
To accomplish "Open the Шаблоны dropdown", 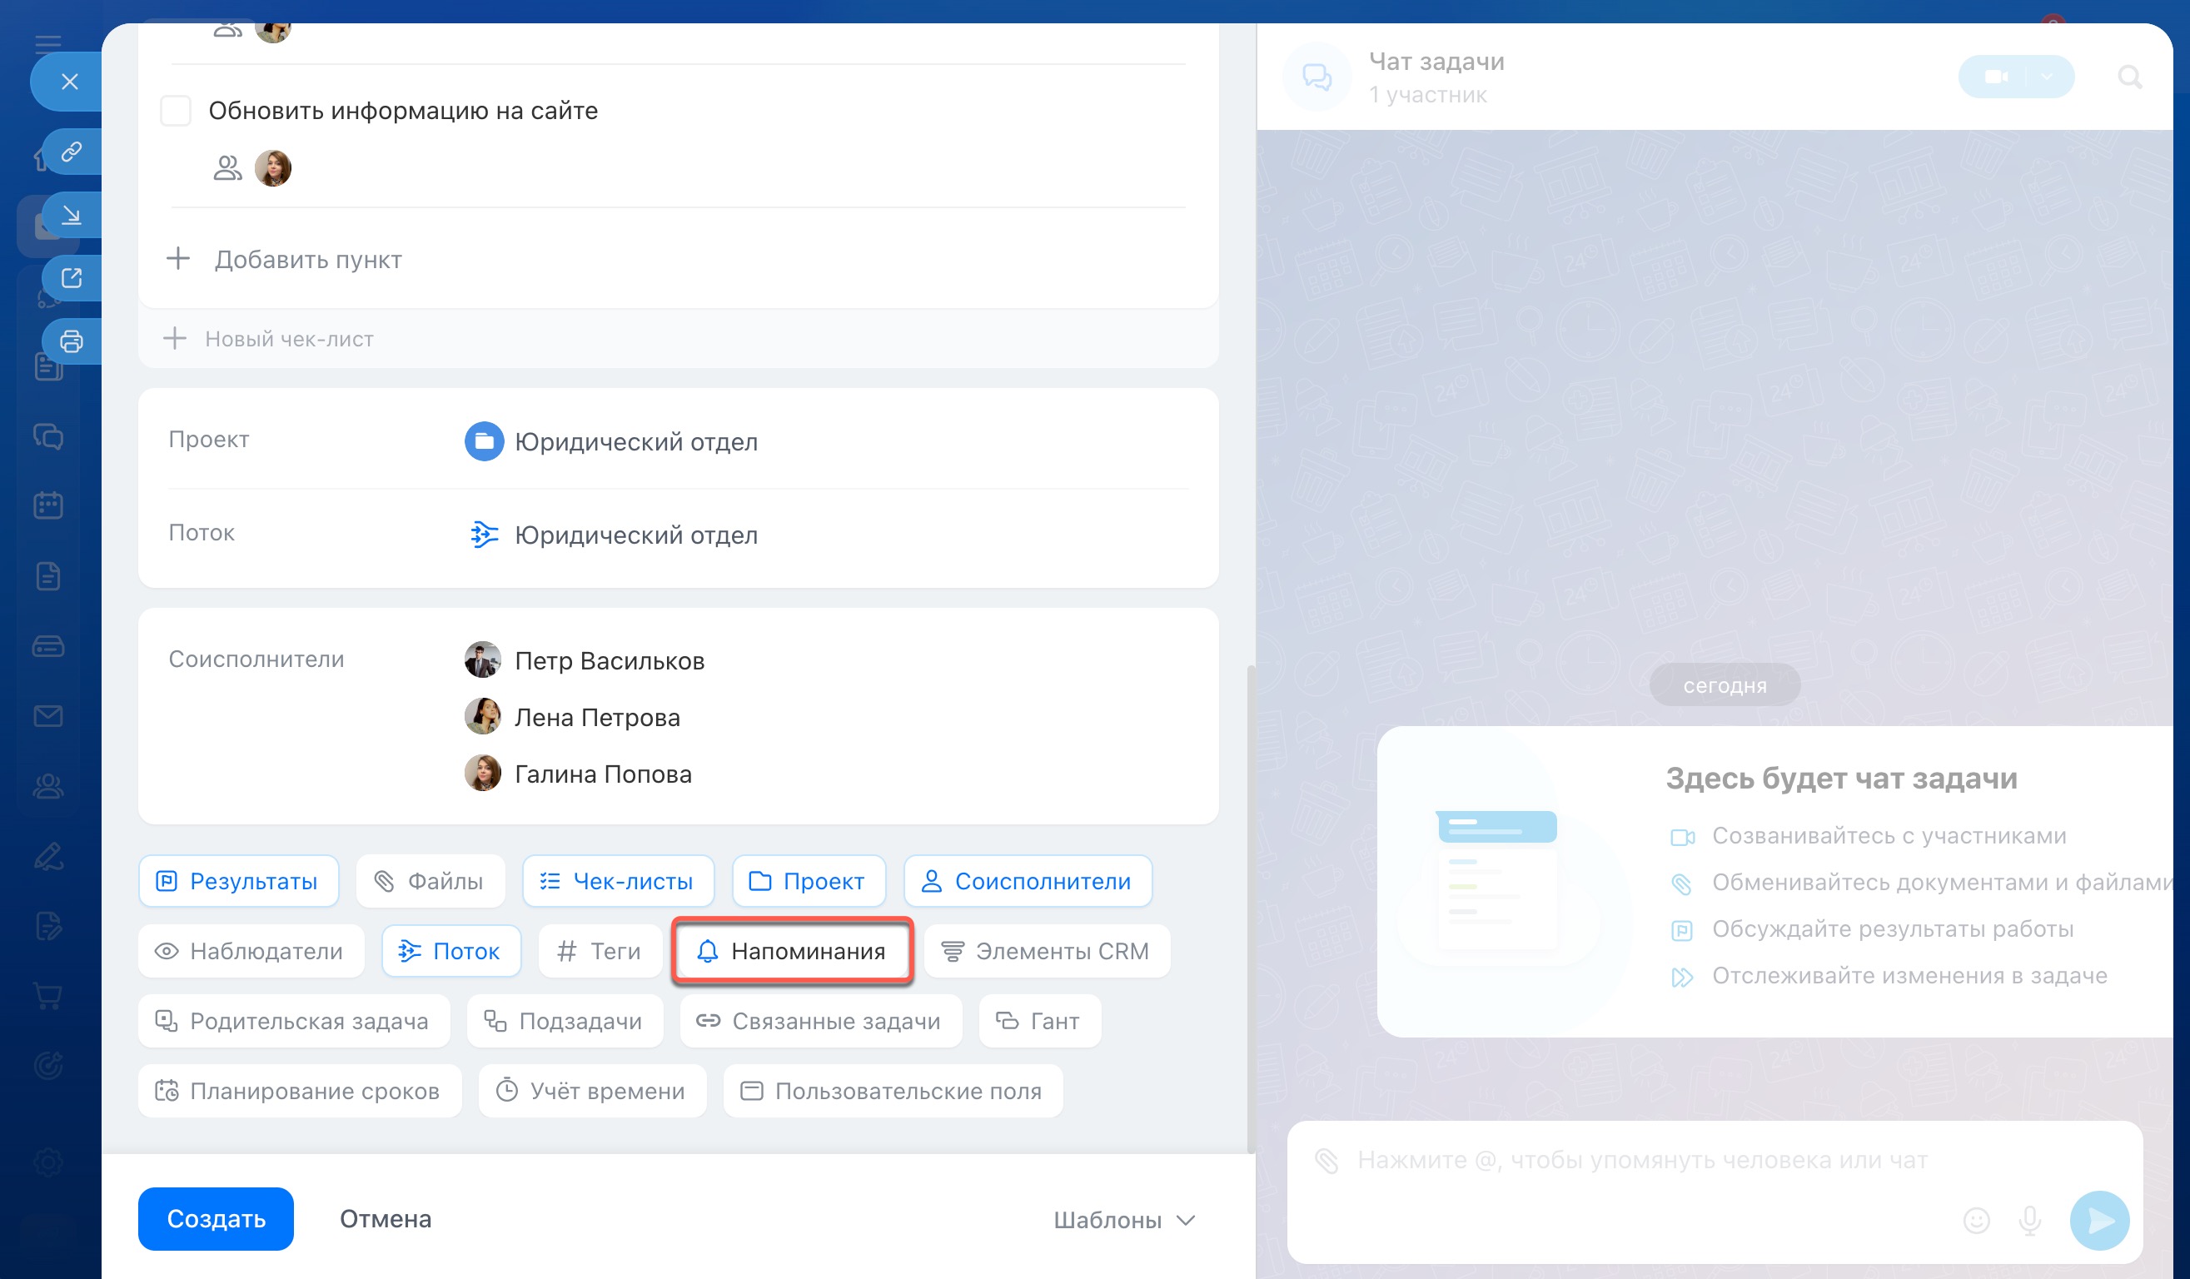I will point(1123,1220).
